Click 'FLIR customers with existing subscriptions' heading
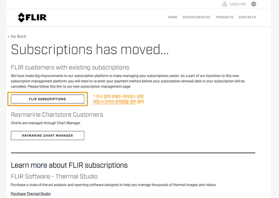Image resolution: width=279 pixels, height=198 pixels. point(70,68)
